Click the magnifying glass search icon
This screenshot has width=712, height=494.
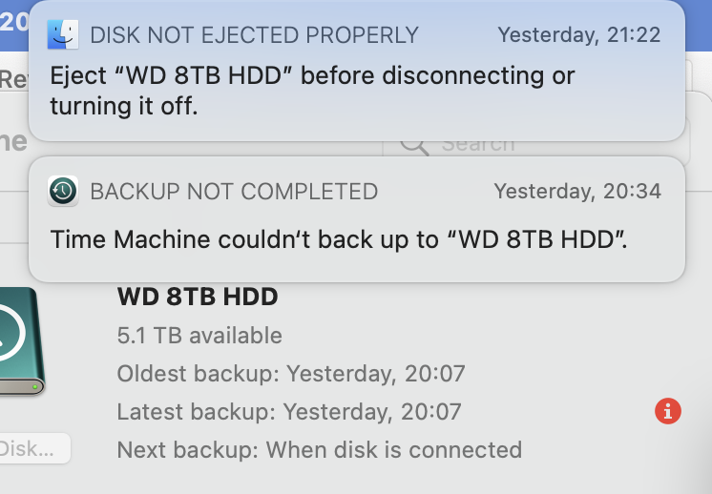coord(415,145)
